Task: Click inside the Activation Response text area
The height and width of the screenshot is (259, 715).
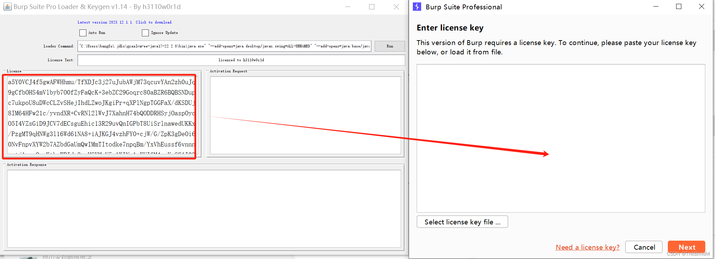Action: pos(204,208)
